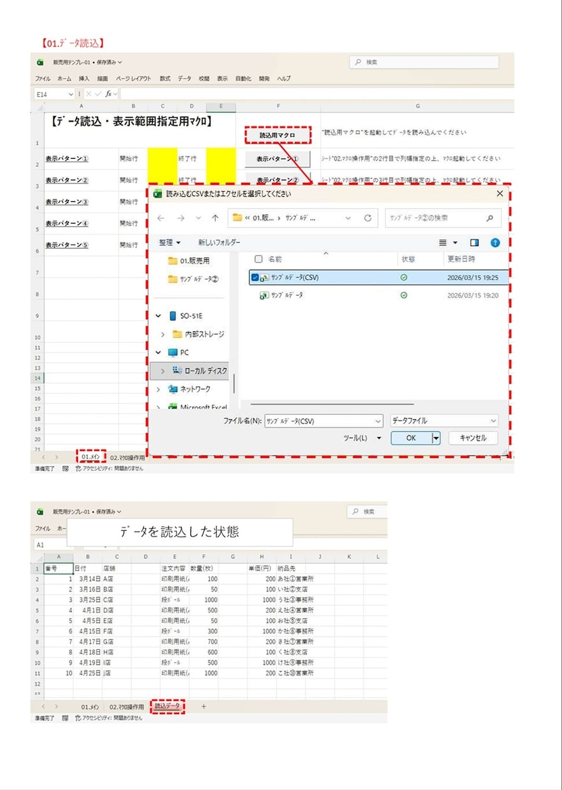This screenshot has height=790, width=562.
Task: Refresh the file dialog folder view
Action: click(x=368, y=218)
